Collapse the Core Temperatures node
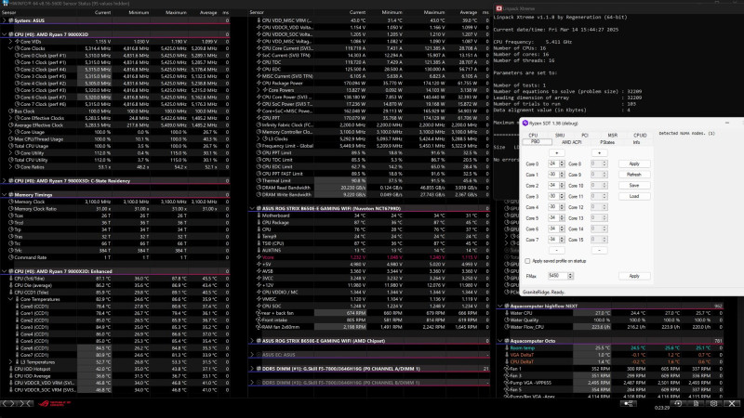744x418 pixels. pos(10,299)
